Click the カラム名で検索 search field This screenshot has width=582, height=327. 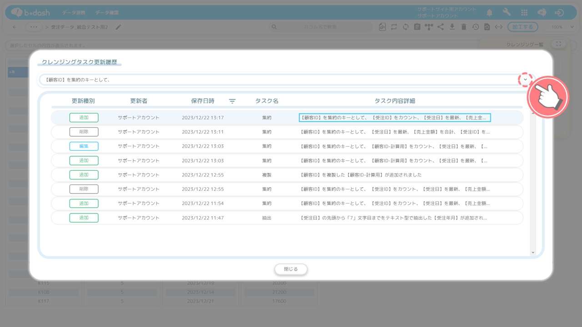[320, 27]
